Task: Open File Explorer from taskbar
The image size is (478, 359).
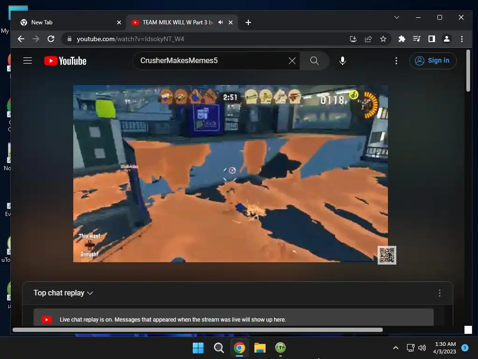Action: pos(260,348)
